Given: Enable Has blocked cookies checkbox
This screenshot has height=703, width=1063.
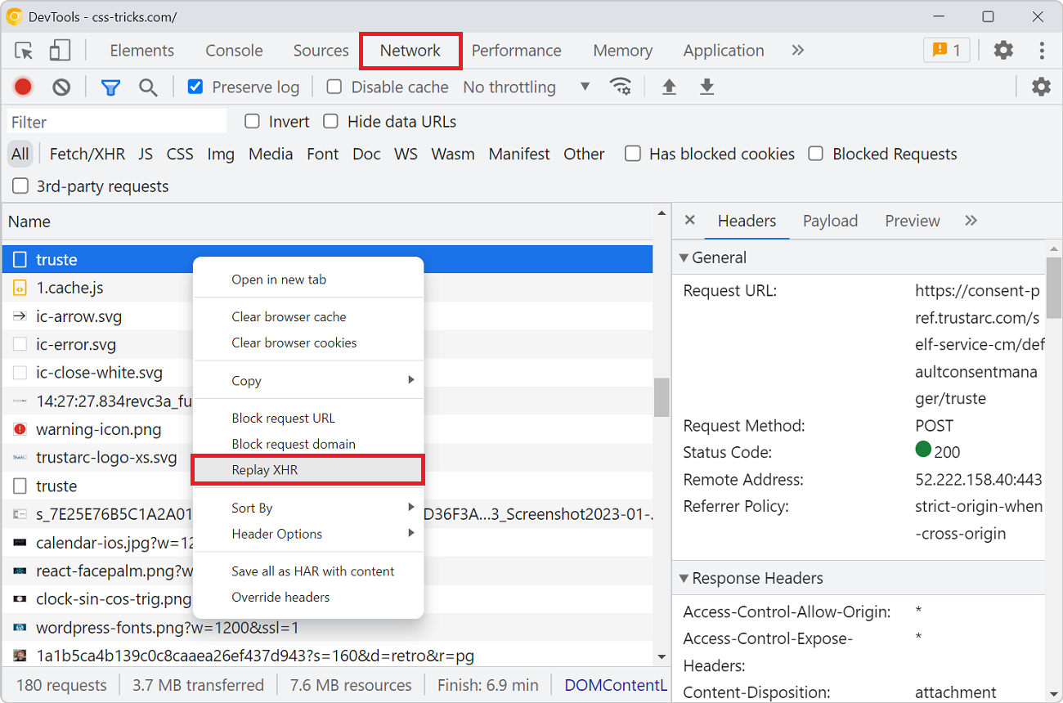Looking at the screenshot, I should coord(632,154).
